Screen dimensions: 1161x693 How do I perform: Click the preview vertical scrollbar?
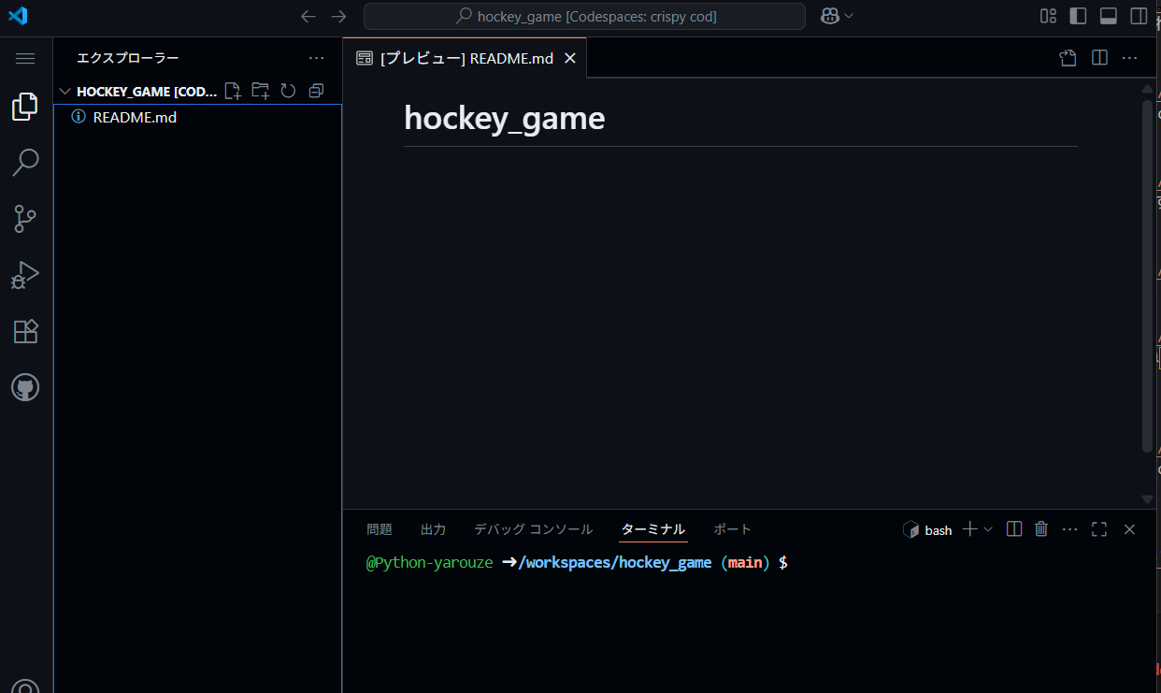[1148, 276]
